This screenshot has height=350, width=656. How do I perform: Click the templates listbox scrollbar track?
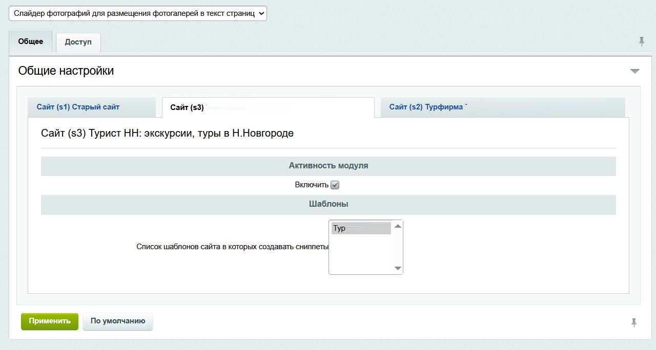[x=398, y=248]
